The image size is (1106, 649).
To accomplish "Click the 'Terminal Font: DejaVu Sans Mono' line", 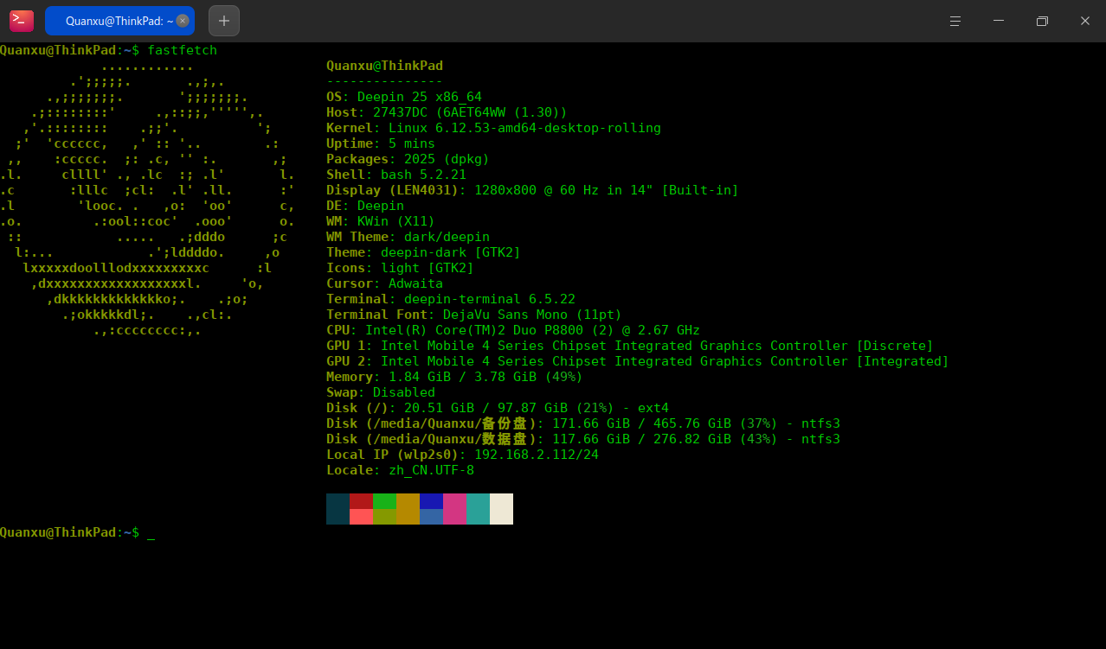I will click(474, 315).
